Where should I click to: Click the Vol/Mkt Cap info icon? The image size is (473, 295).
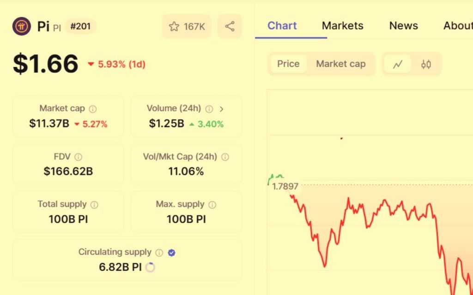(225, 157)
